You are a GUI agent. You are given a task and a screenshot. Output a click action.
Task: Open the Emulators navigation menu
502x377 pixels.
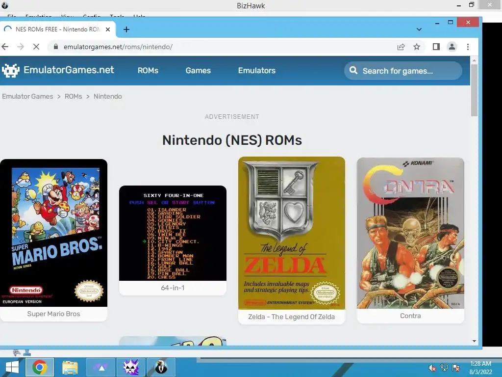click(257, 71)
